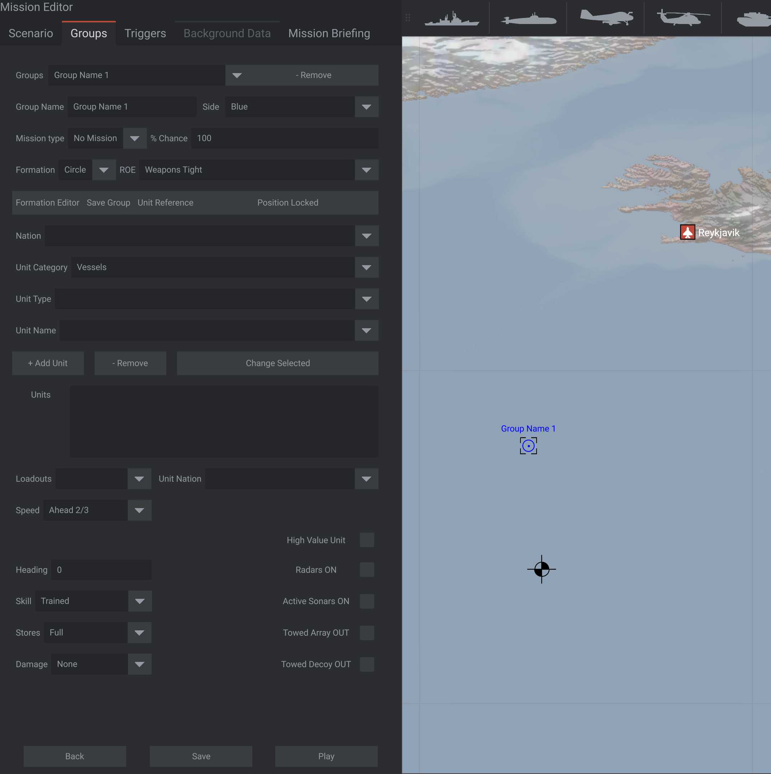771x774 pixels.
Task: Click the surface vessel icon in toolbar
Action: pyautogui.click(x=452, y=18)
